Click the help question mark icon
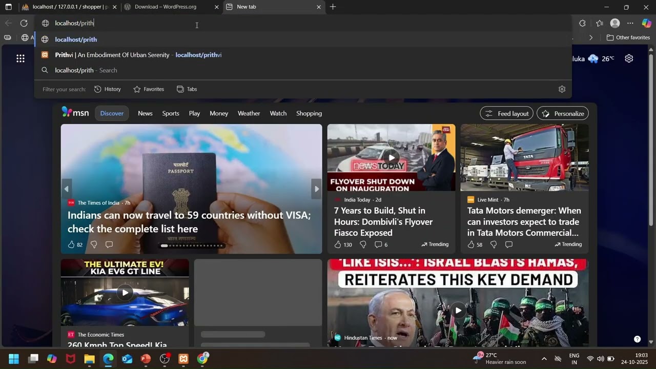 point(637,339)
